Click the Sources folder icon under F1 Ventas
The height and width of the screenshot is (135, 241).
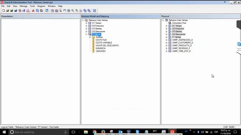[x=93, y=37]
